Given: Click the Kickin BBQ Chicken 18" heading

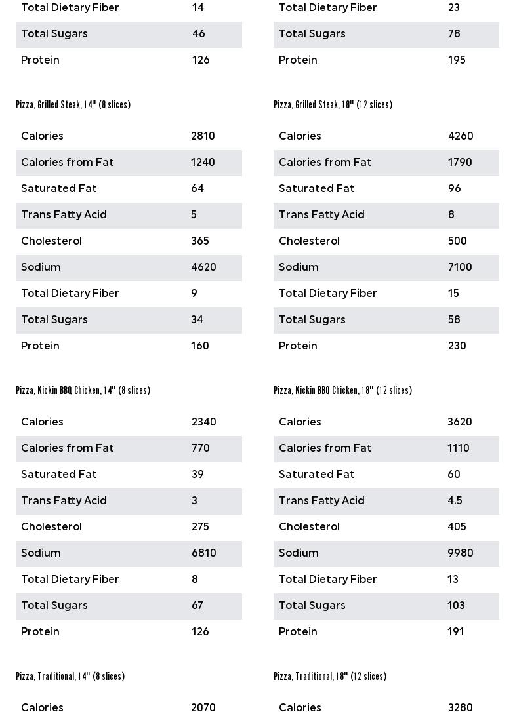Looking at the screenshot, I should [342, 391].
